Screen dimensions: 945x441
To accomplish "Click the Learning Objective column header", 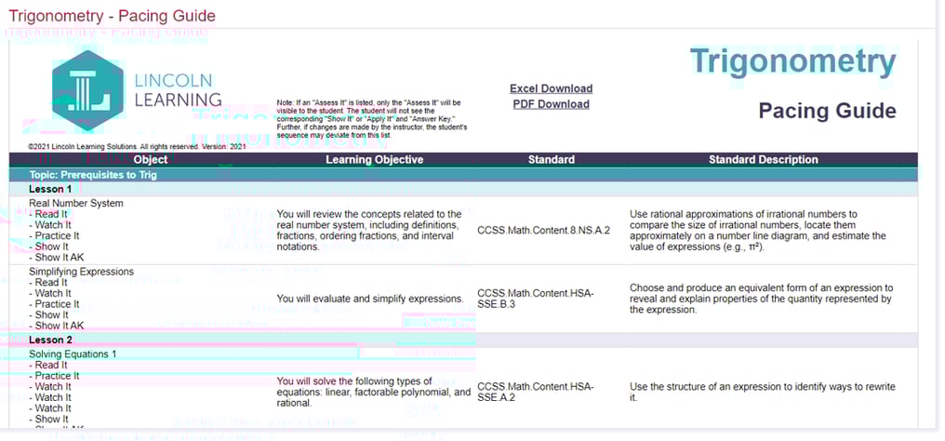I will tap(374, 160).
